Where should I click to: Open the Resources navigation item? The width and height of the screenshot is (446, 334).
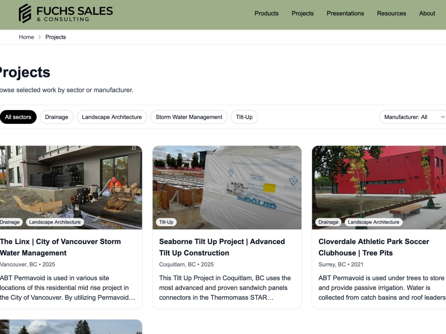click(392, 13)
